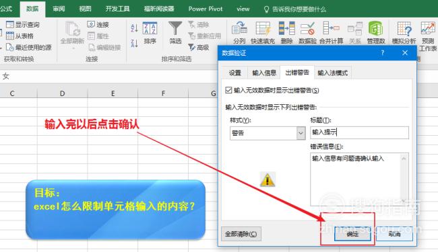This screenshot has width=438, height=252.
Task: Open Advanced filter (高级)
Action: pos(199,47)
